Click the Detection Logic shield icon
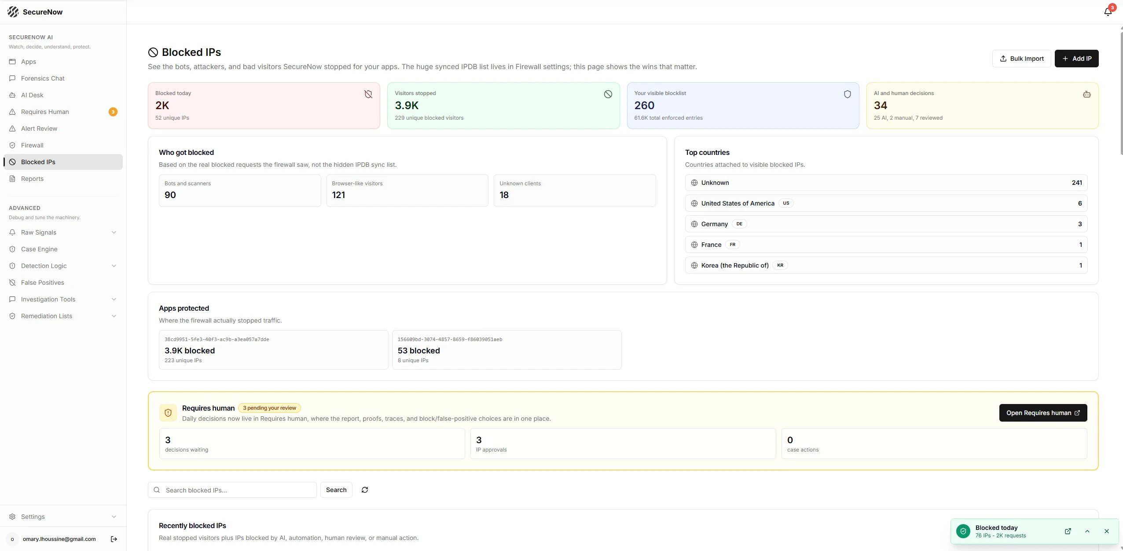 [12, 266]
